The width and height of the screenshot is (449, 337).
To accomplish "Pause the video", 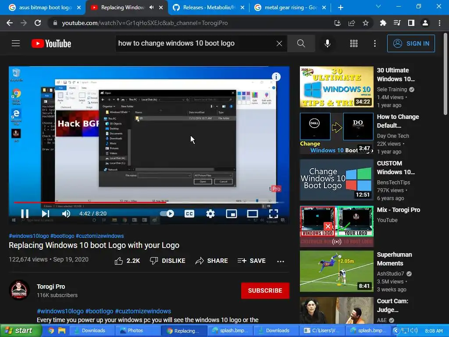I will point(25,214).
